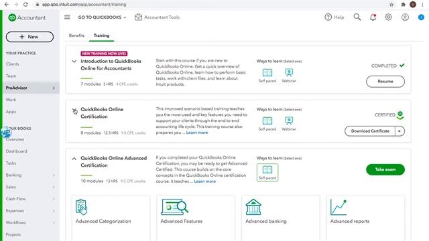Select Self paced for Introduction course

267,76
